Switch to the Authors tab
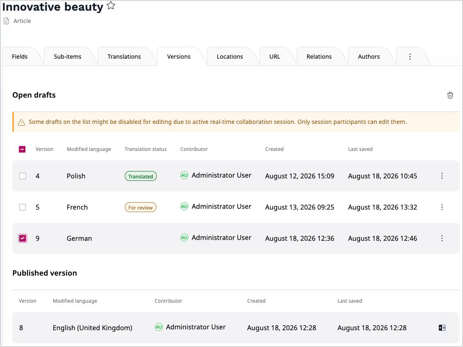The height and width of the screenshot is (347, 463). (x=369, y=57)
